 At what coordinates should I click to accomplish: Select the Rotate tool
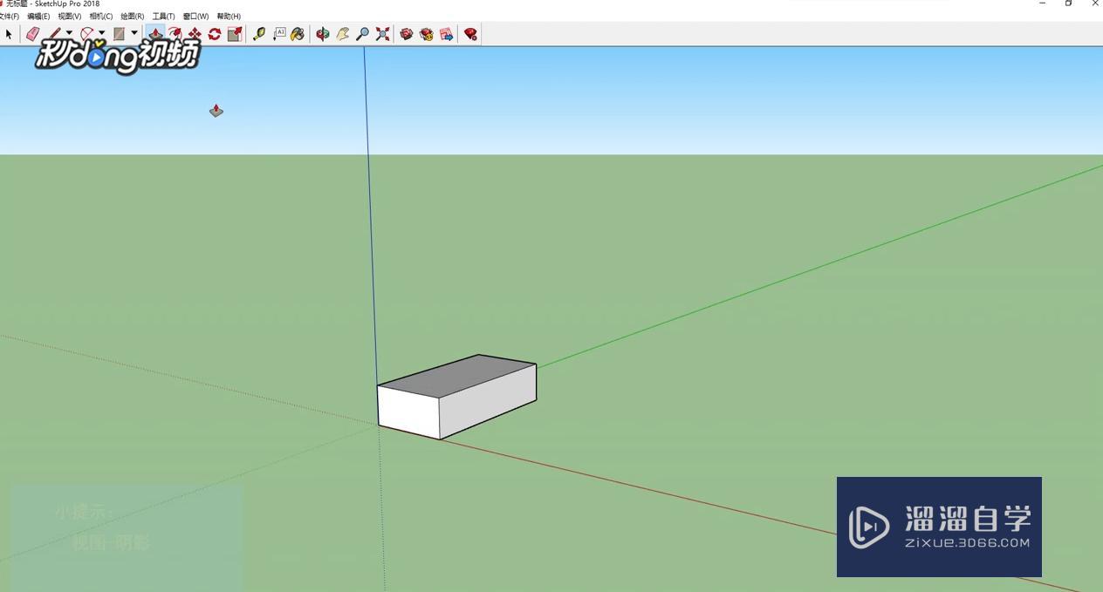[214, 34]
